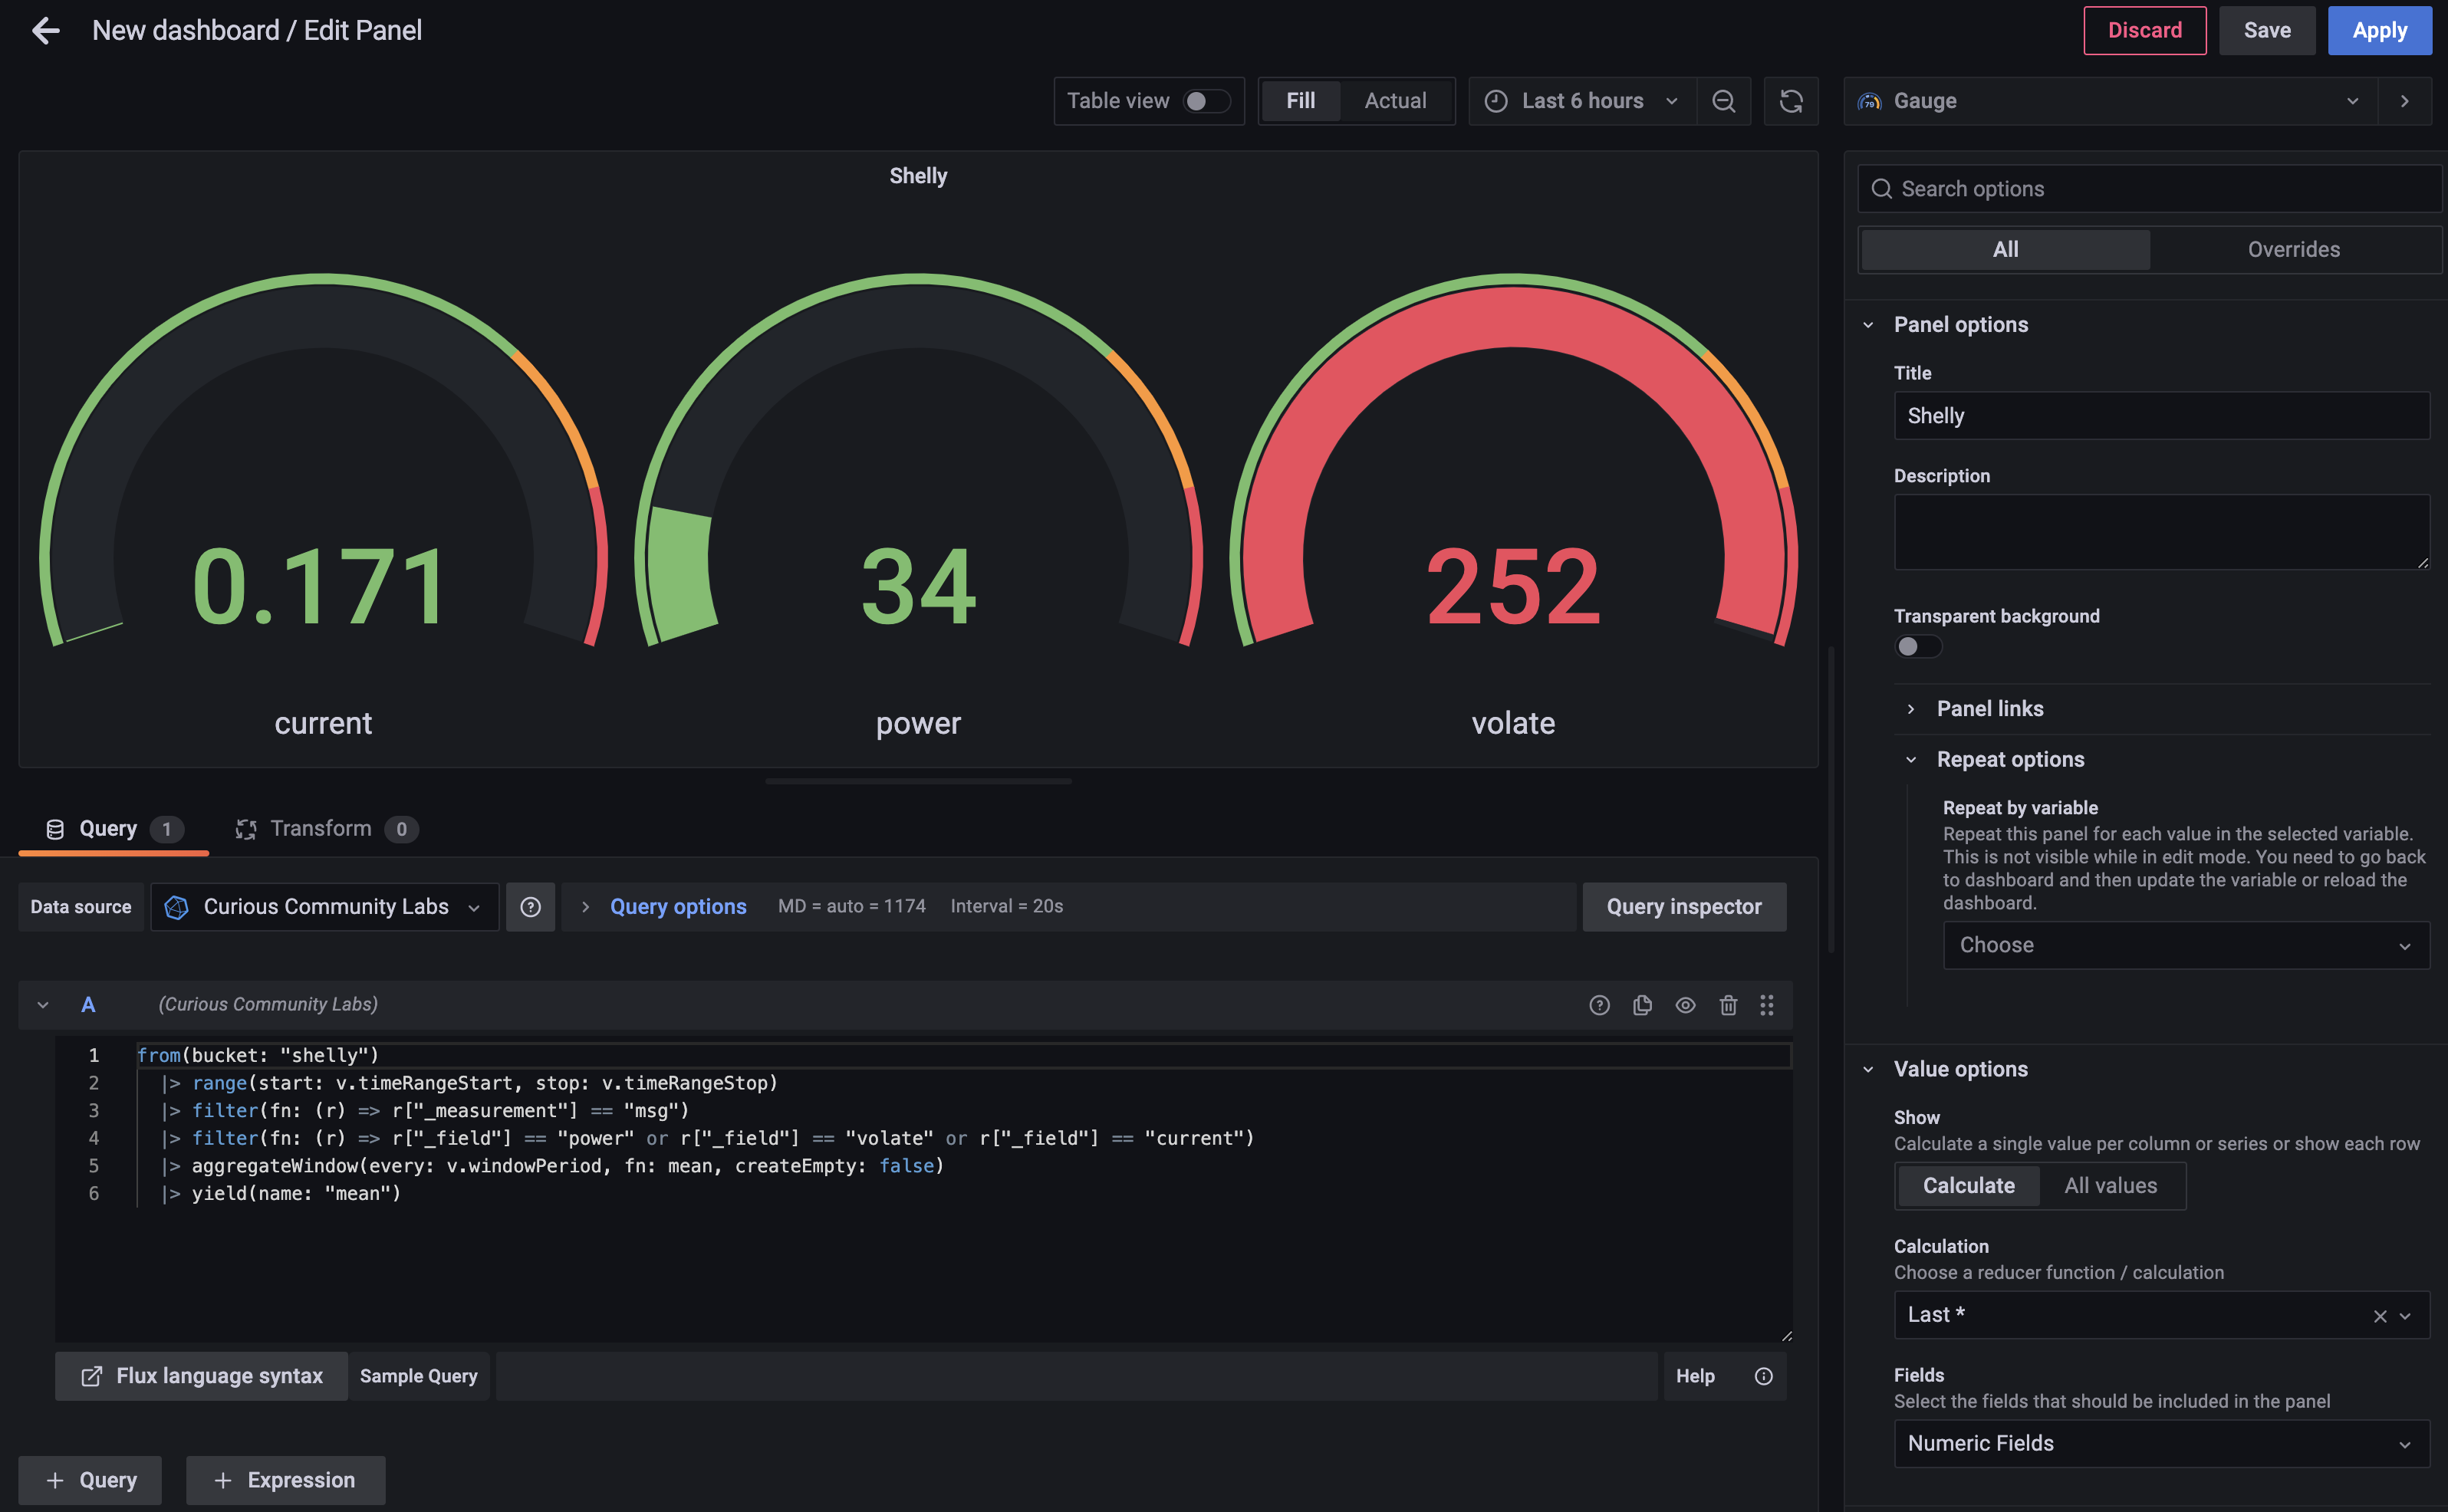
Task: Click the duplicate query icon
Action: [1642, 1004]
